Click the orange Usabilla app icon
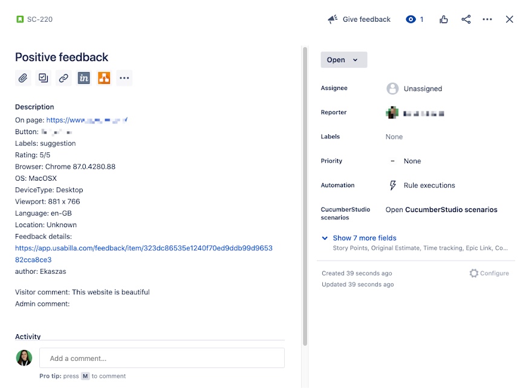Image resolution: width=523 pixels, height=388 pixels. pos(103,78)
